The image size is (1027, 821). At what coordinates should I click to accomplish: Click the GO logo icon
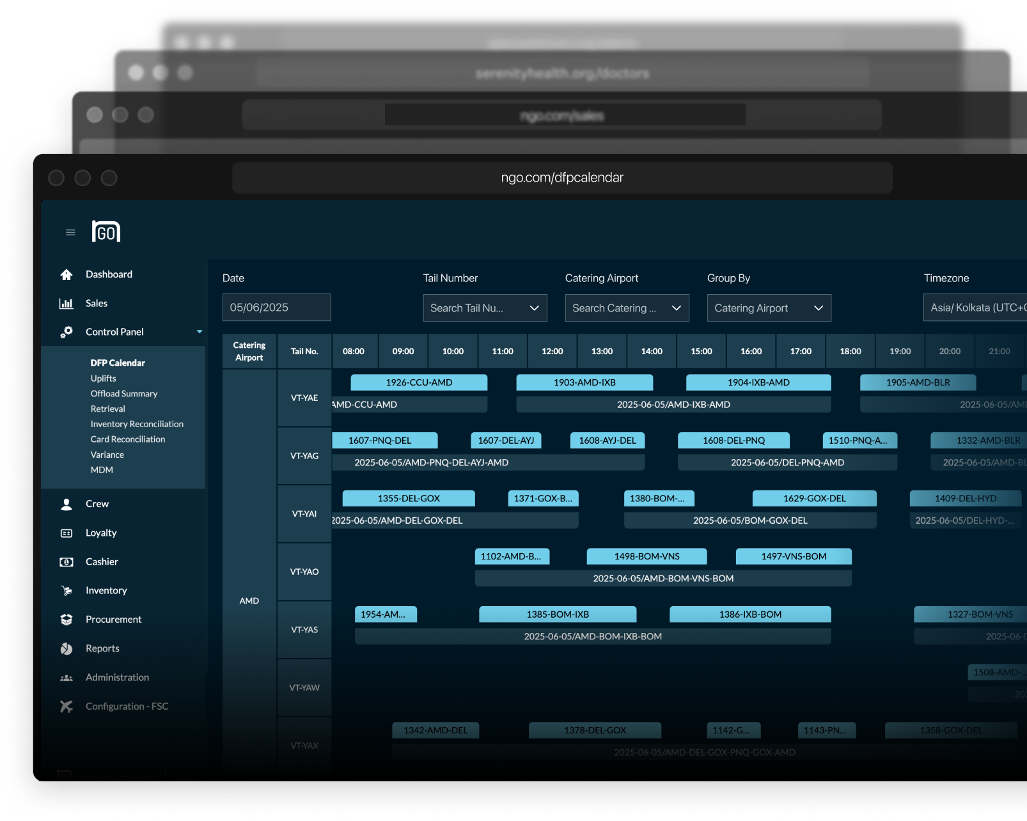click(106, 231)
